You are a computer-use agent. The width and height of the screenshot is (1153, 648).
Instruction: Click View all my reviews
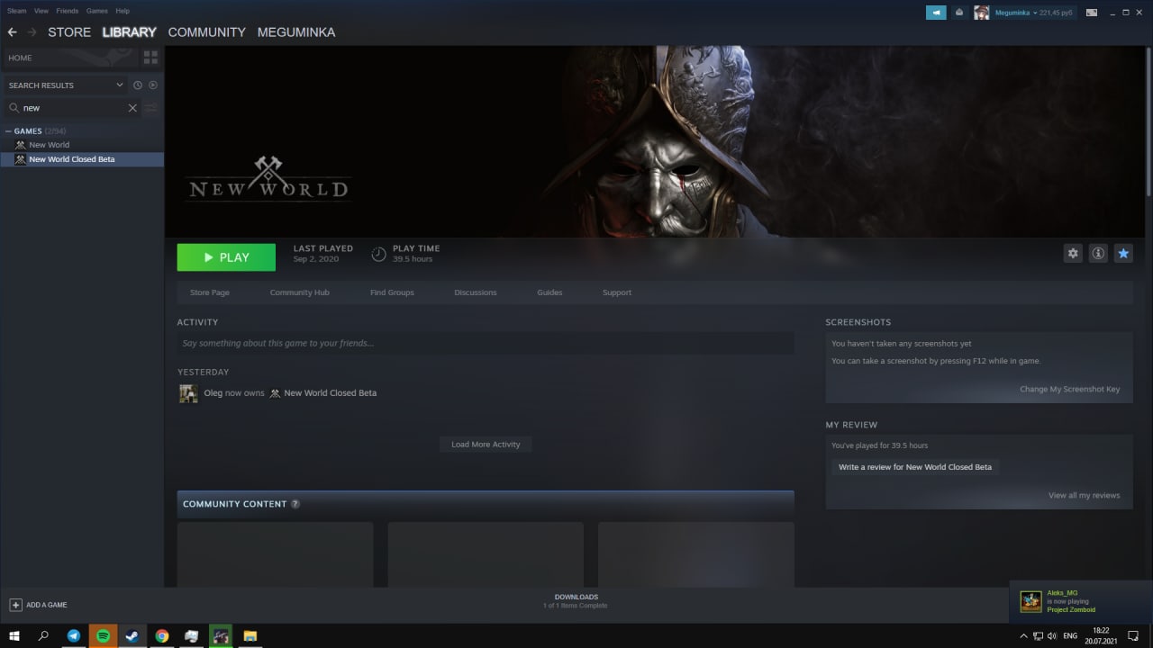click(x=1085, y=496)
